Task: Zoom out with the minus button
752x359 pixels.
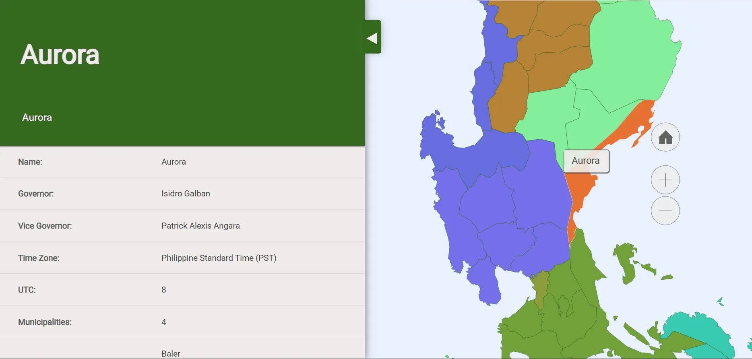Action: (x=665, y=210)
